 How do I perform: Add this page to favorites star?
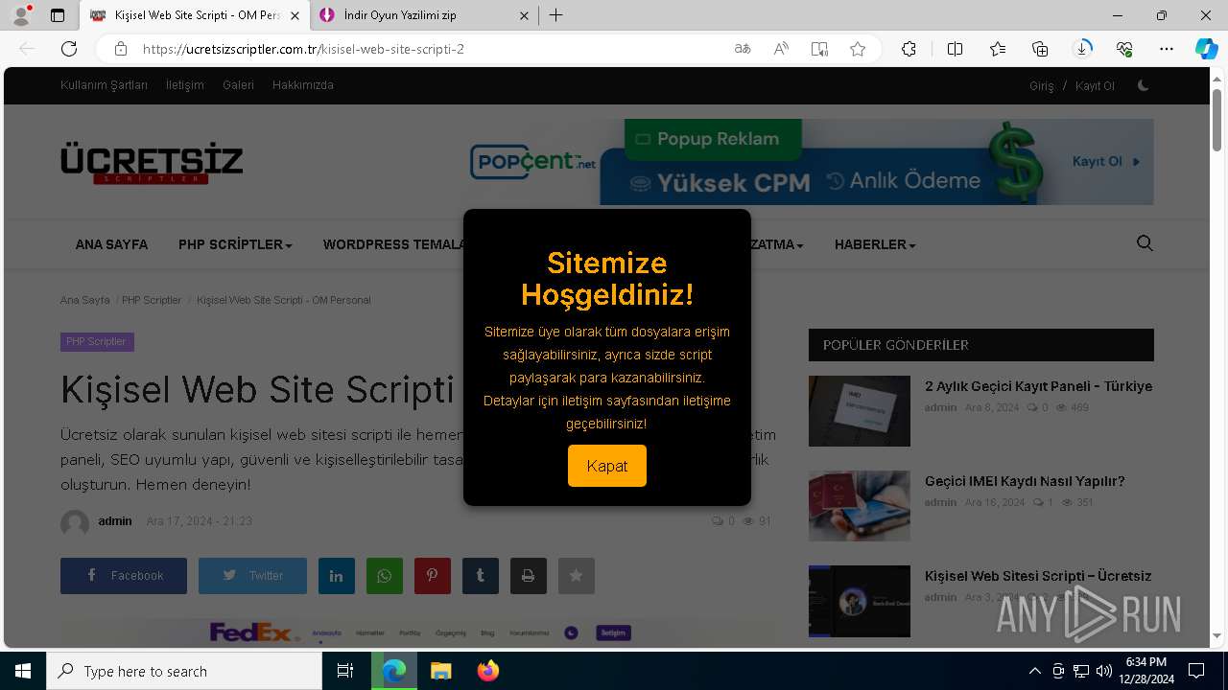pos(858,49)
